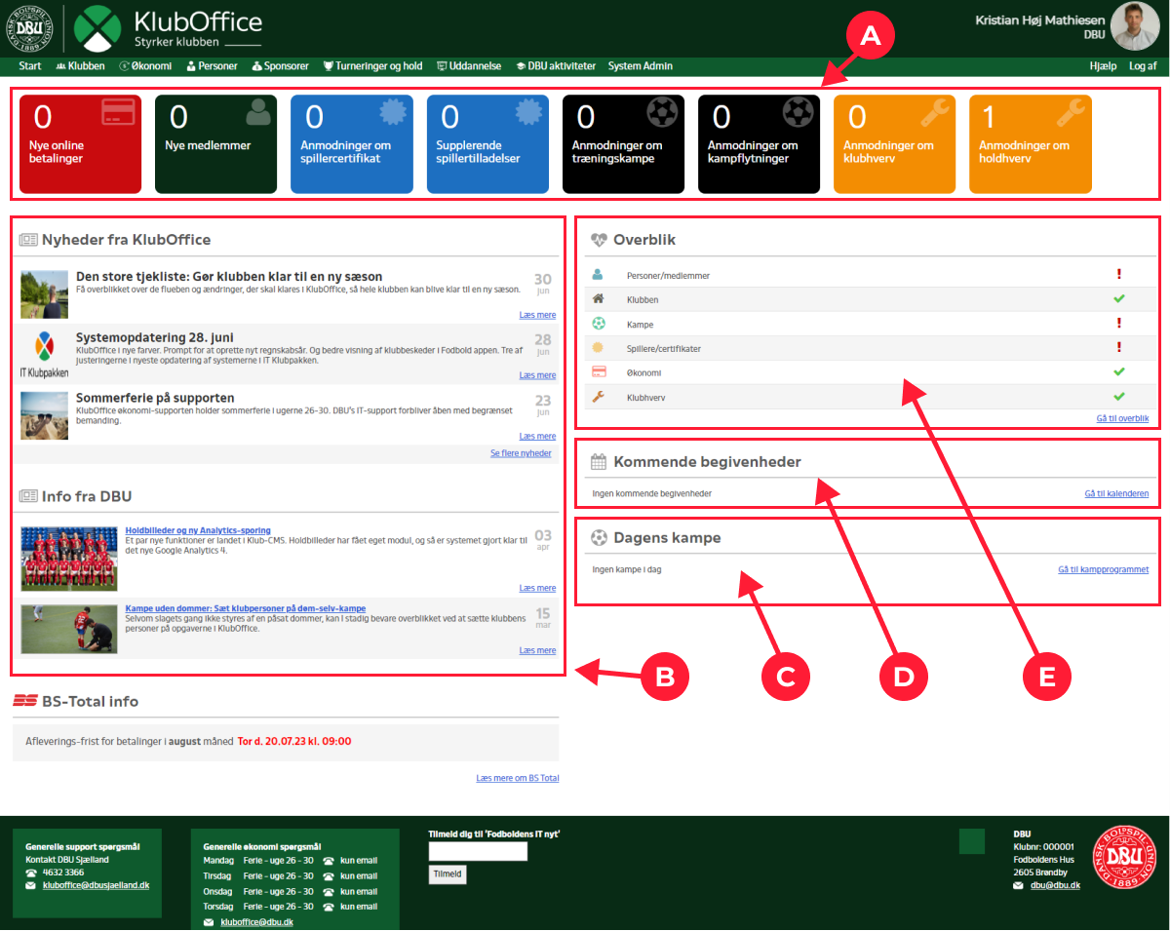Open the DBU aktiviteter menu
The image size is (1170, 931).
click(x=556, y=66)
